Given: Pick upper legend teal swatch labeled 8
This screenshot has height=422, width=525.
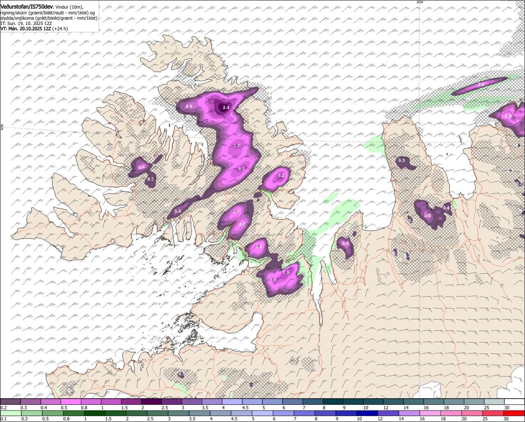Looking at the screenshot, I should click(333, 402).
